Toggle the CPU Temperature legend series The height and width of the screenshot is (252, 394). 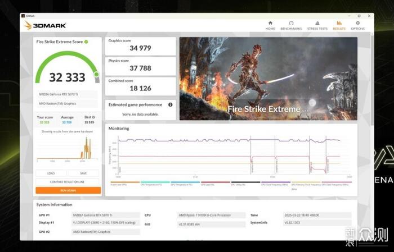coord(155,184)
